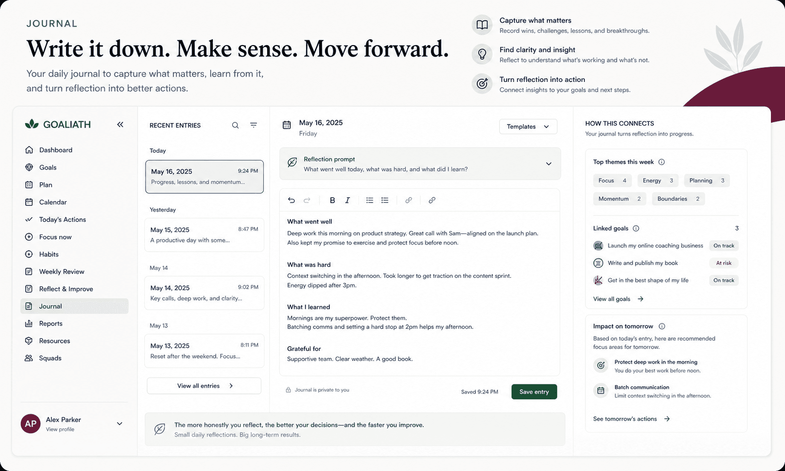Select the Momentum theme tag
This screenshot has height=471, width=785.
(620, 199)
